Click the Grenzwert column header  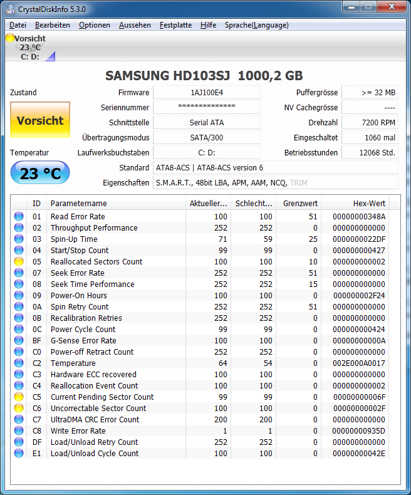[299, 203]
